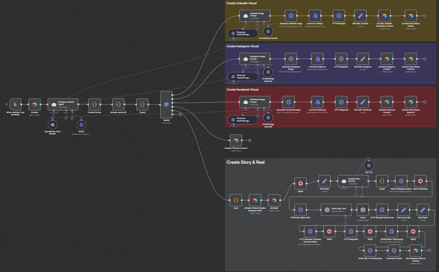Image resolution: width=439 pixels, height=272 pixels.
Task: Open the Content Parser code node
Action: 94,104
